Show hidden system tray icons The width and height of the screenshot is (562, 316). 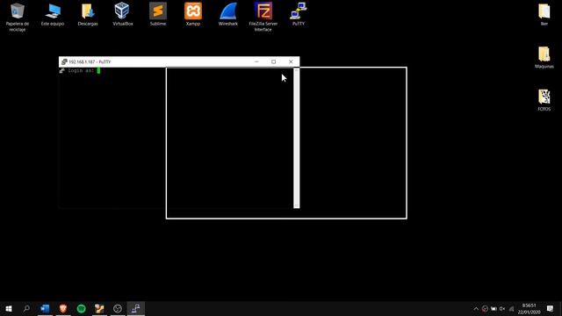[476, 309]
